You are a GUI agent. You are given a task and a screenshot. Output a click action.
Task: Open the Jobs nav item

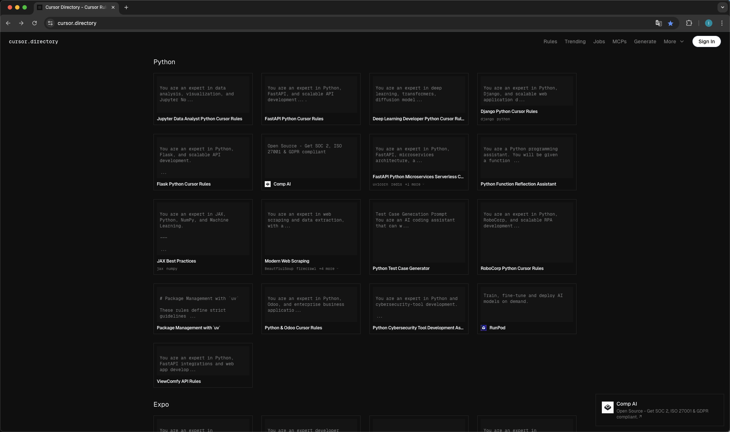[x=599, y=41]
